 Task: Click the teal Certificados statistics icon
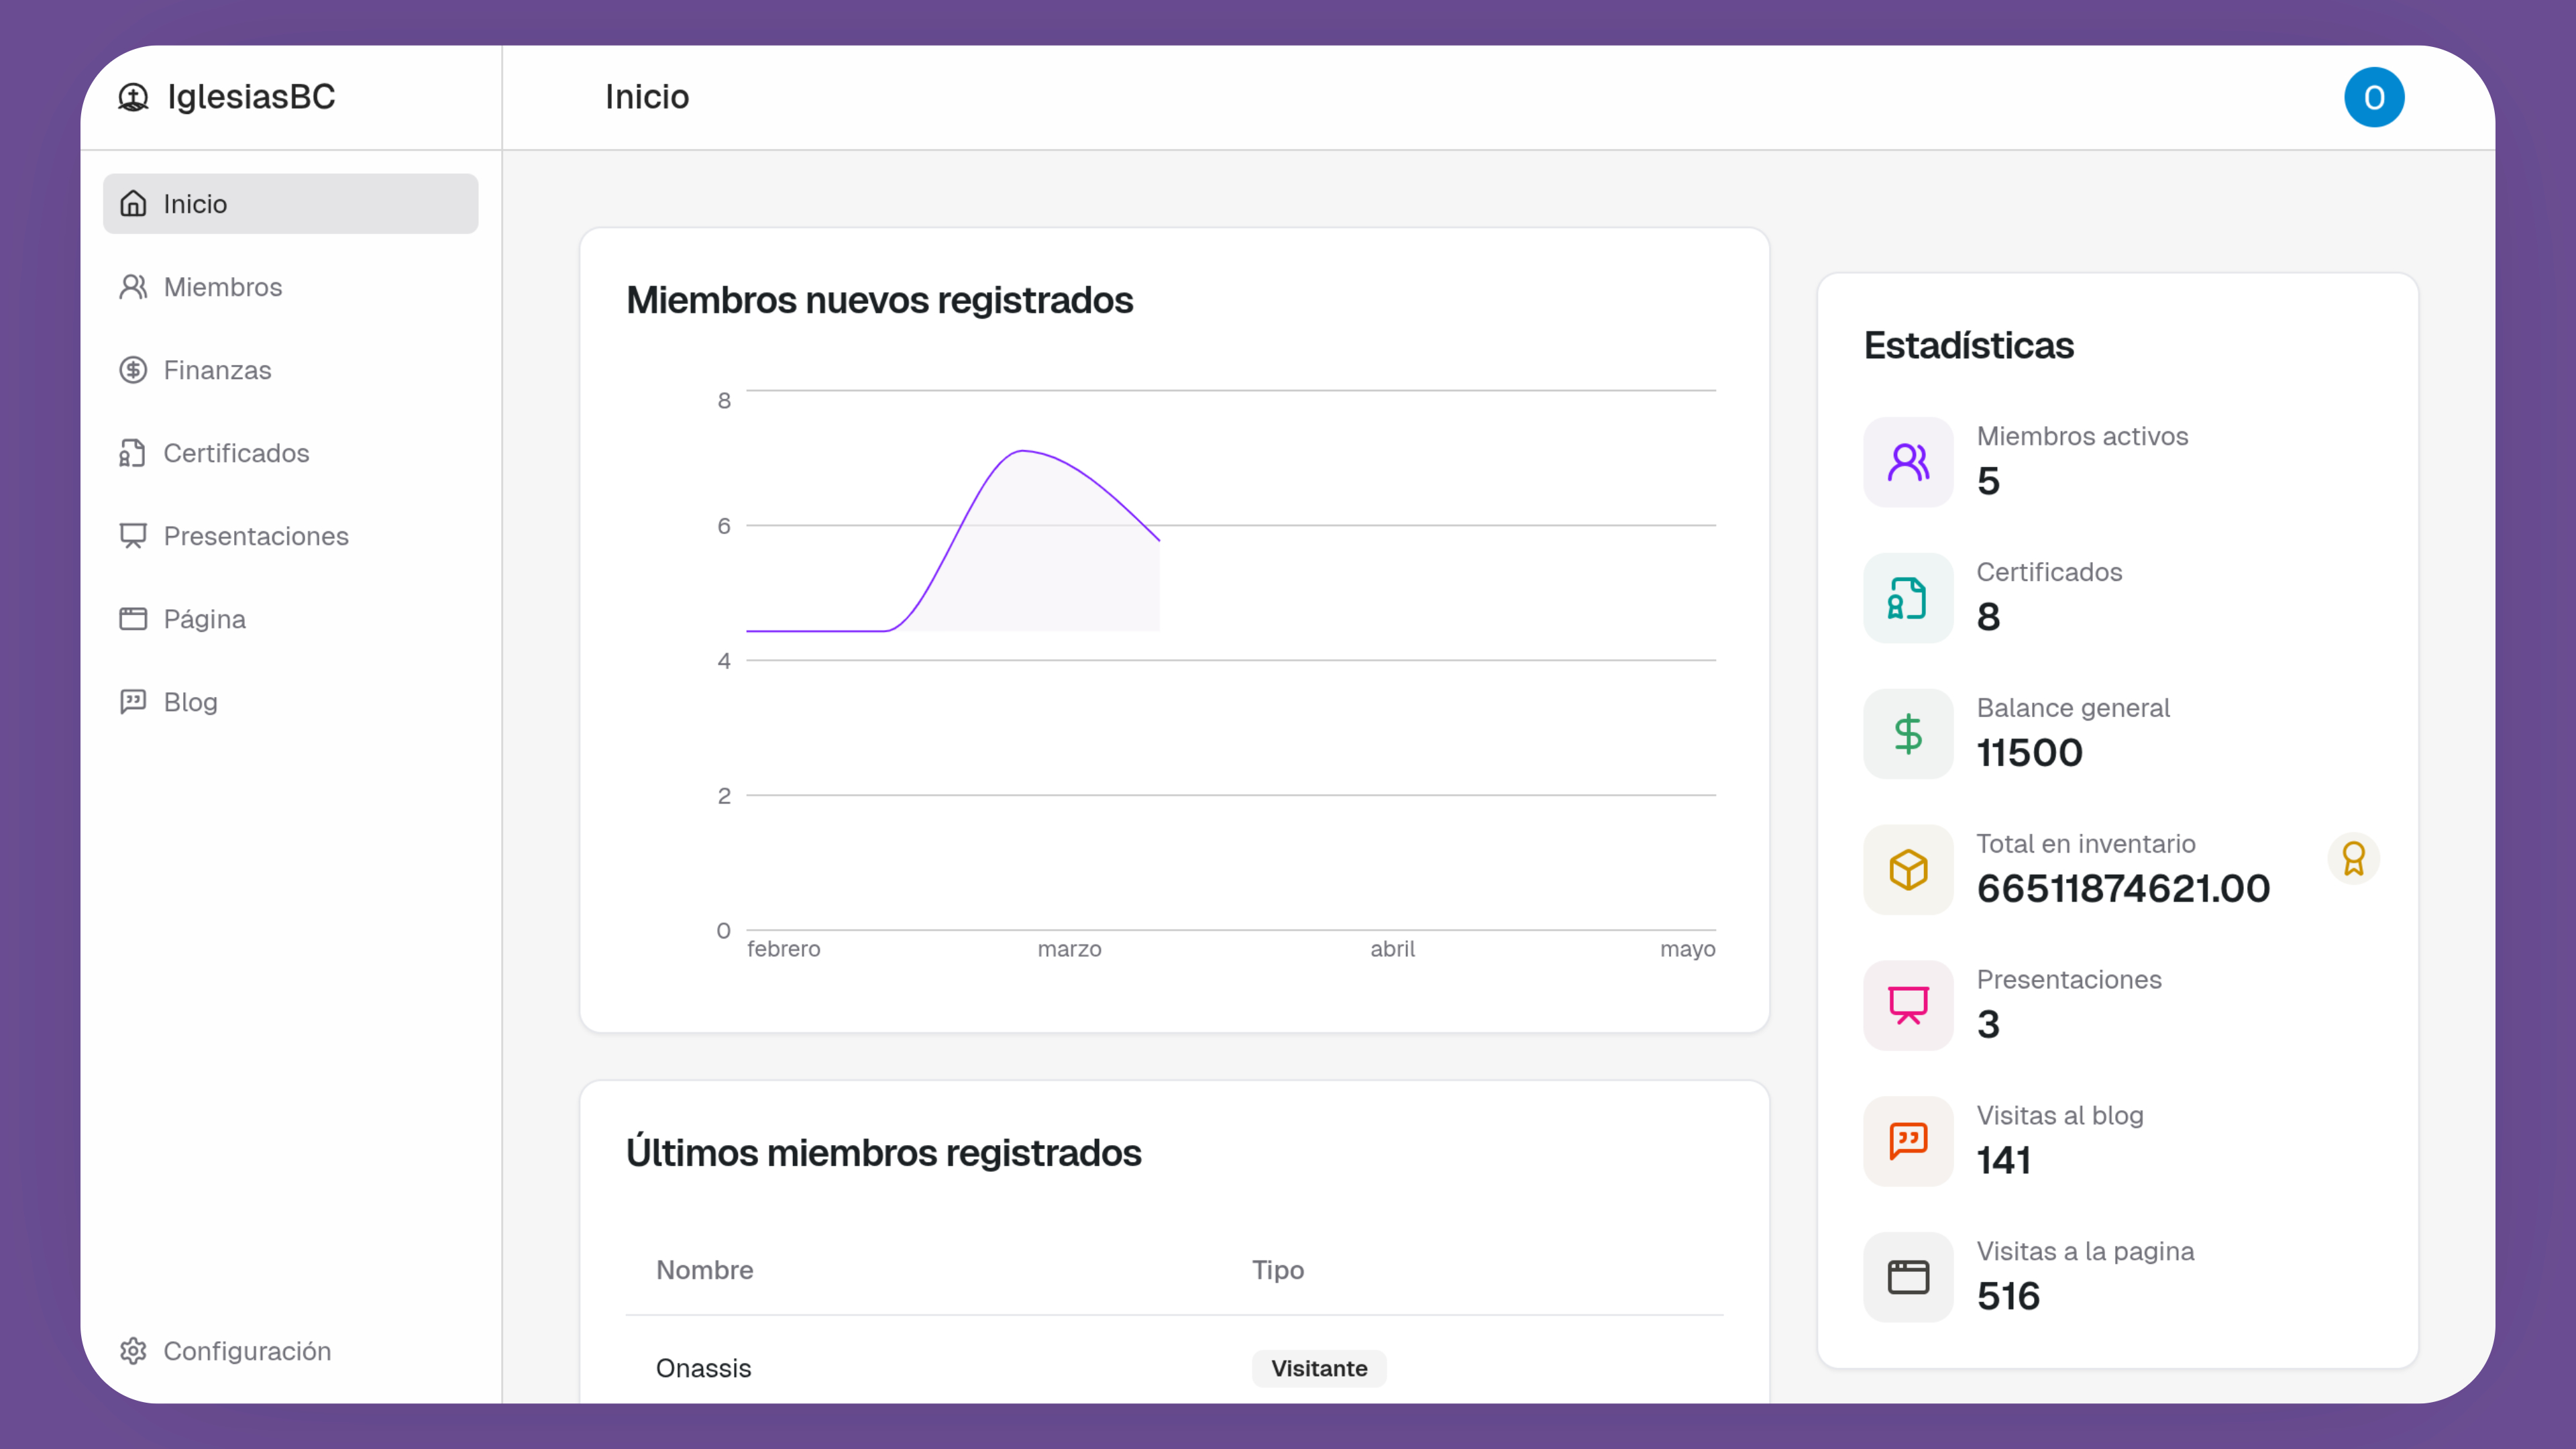(x=1907, y=598)
